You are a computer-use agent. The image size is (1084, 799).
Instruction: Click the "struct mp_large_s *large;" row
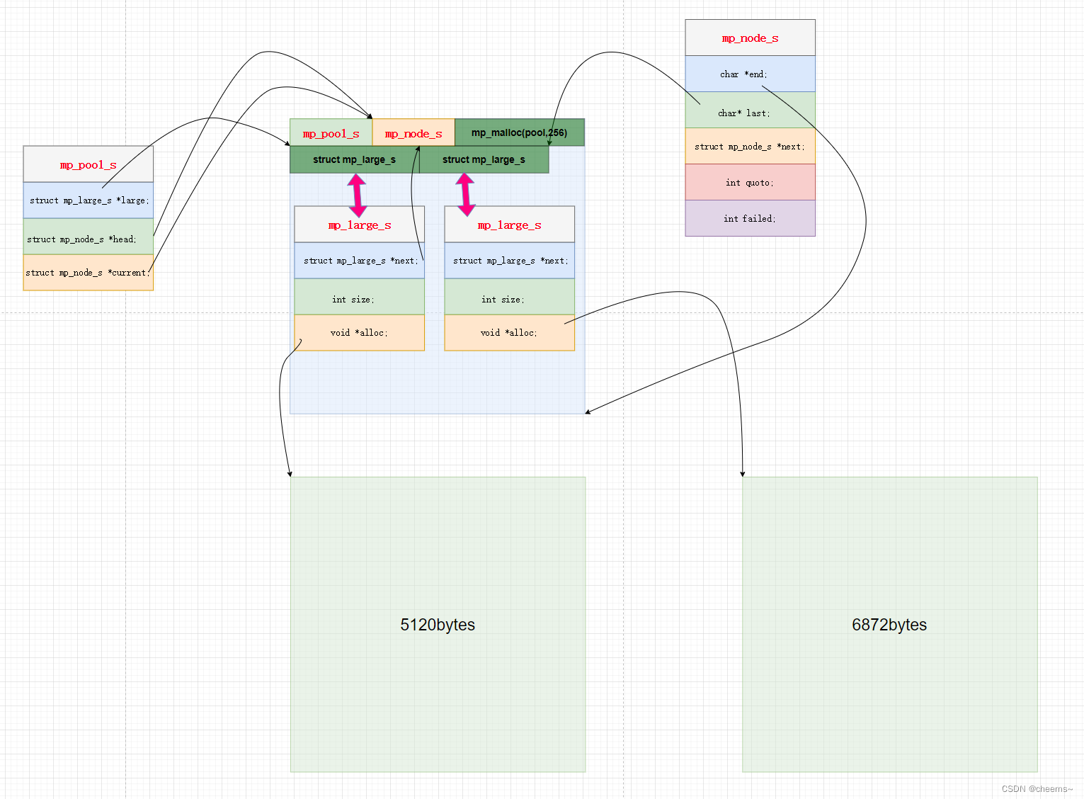(89, 200)
